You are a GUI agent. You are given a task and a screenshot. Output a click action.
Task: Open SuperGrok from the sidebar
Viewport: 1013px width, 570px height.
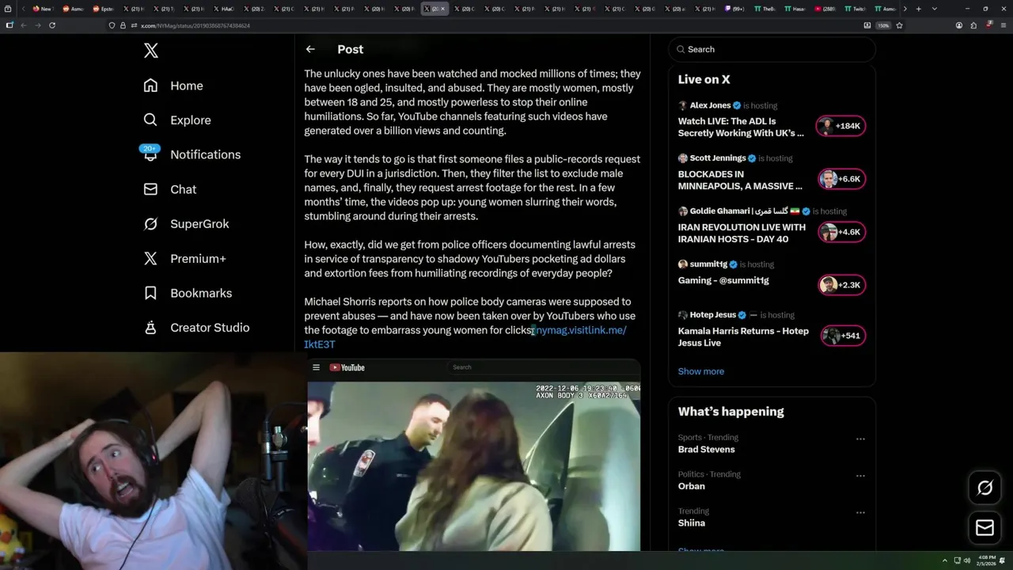coord(186,224)
